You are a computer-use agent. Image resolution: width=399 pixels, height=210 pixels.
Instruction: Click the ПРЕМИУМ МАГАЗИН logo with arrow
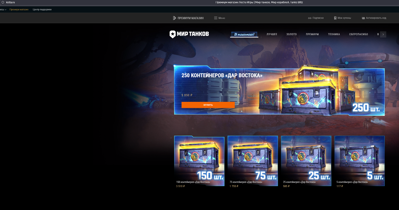(188, 18)
